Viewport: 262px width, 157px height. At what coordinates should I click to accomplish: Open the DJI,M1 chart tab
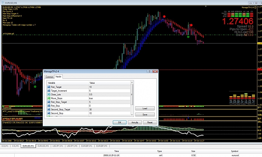click(5, 146)
